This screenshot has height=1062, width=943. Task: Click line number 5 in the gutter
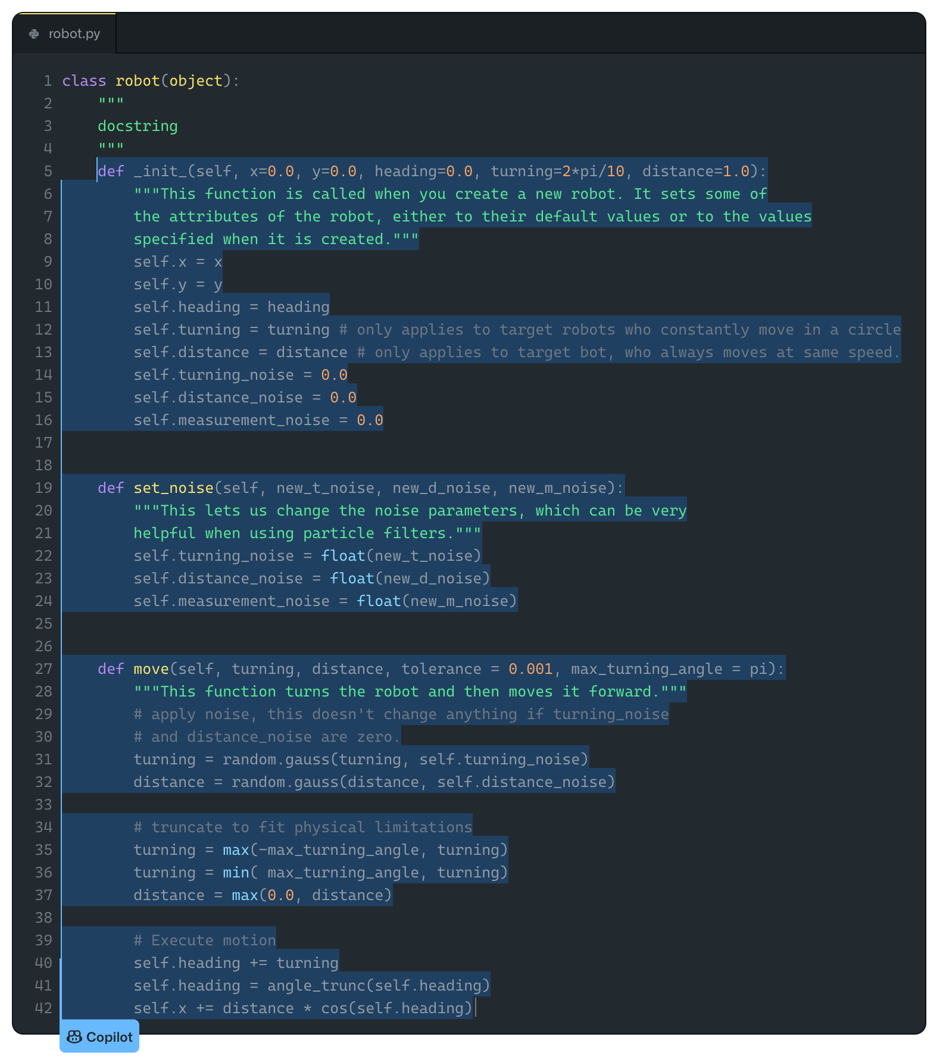pos(48,171)
